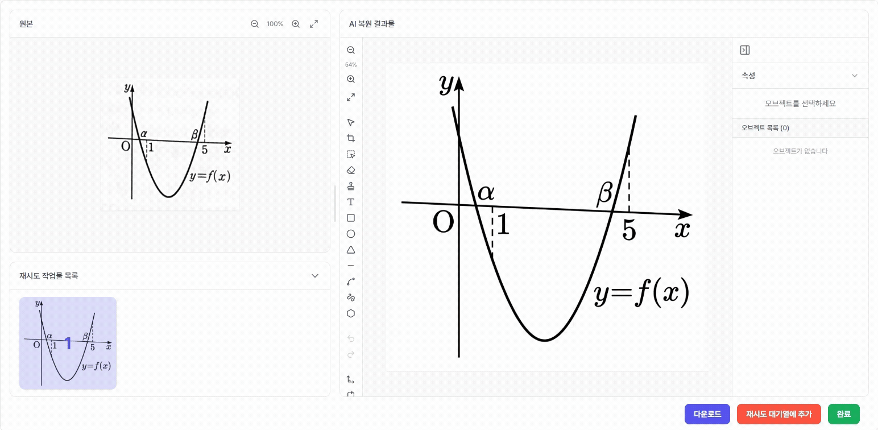
Task: Zoom in on the original image panel
Action: tap(296, 24)
